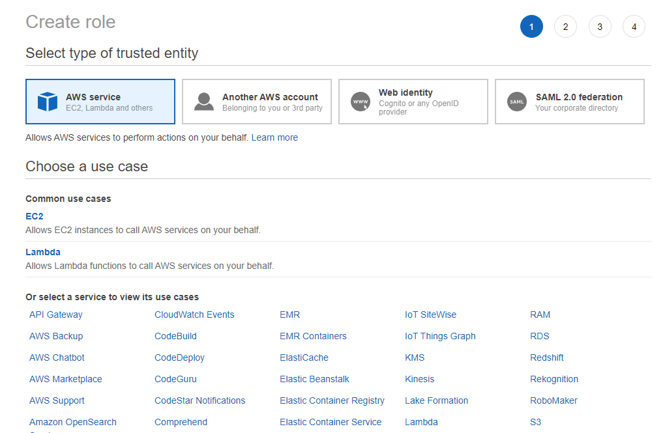Click the SAML 2.0 federation icon
The height and width of the screenshot is (433, 665).
517,102
